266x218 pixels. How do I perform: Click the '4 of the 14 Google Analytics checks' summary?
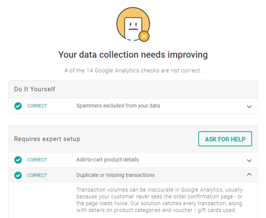coord(133,71)
